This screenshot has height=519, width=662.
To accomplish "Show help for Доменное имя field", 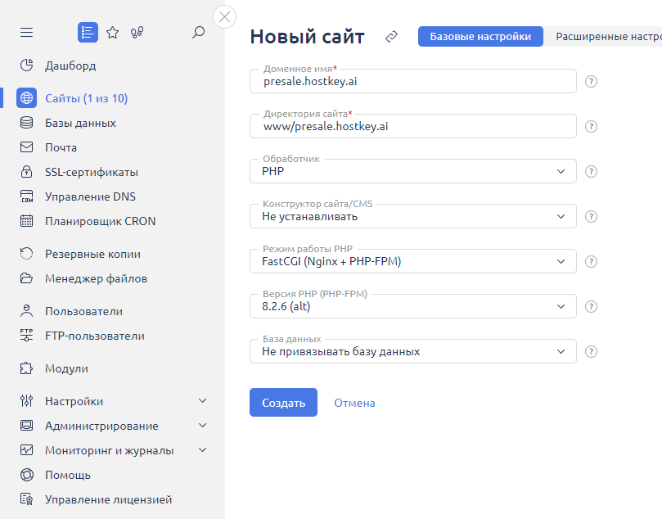I will (591, 82).
